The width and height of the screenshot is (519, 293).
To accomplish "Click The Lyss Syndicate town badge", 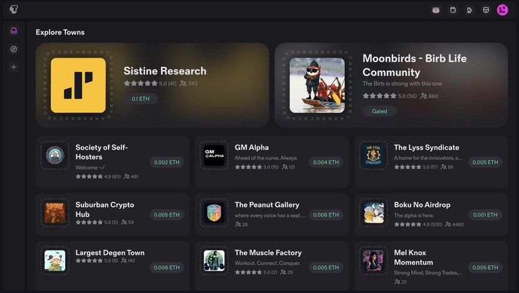I will [x=374, y=155].
